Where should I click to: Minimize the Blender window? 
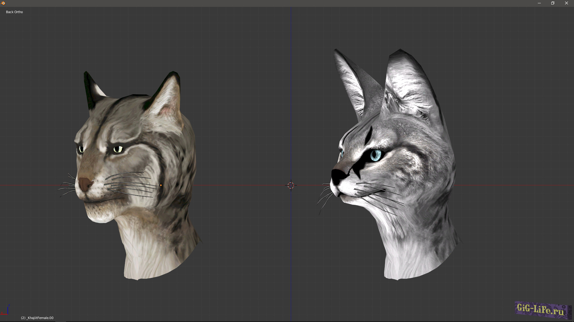539,3
